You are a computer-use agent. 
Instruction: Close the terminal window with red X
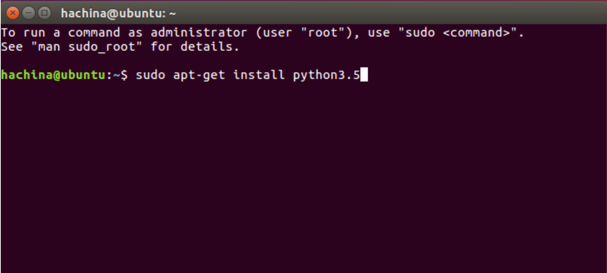(13, 13)
